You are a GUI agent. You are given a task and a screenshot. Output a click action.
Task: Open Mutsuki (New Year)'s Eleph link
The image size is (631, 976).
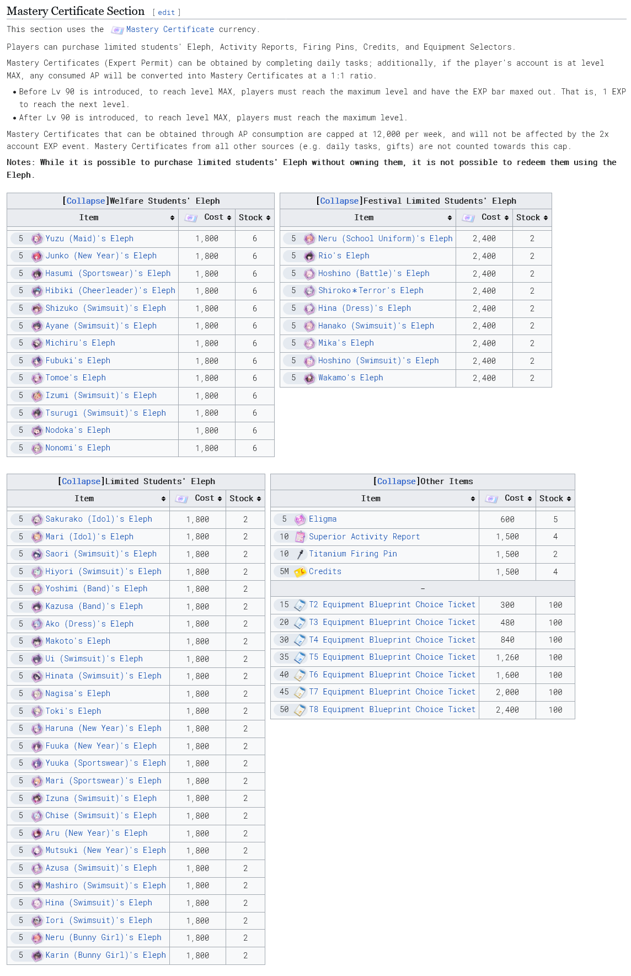point(106,850)
